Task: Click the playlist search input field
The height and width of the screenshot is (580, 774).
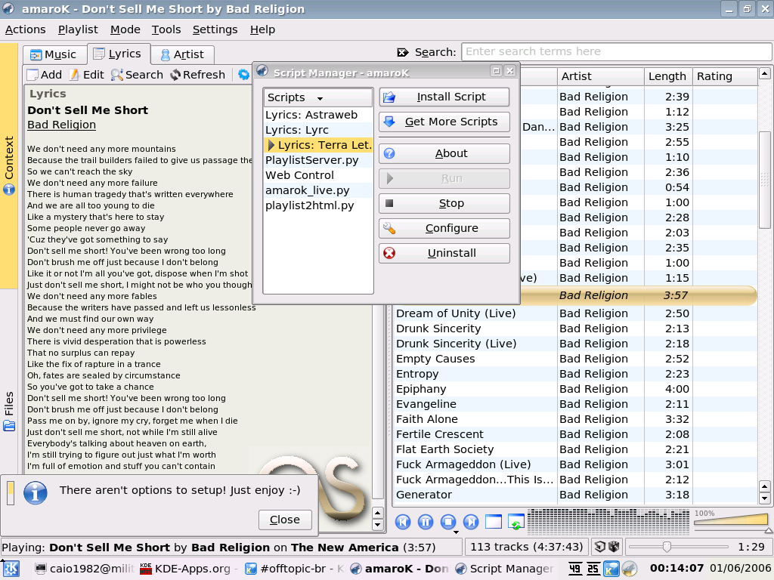Action: point(616,51)
